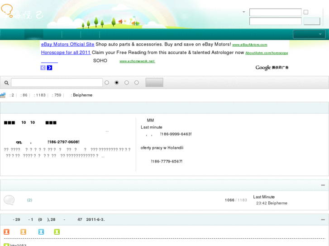Screen dimensions: 329x246
Task: Open 'oferty pracy w Holandii' thread
Action: tap(162, 148)
